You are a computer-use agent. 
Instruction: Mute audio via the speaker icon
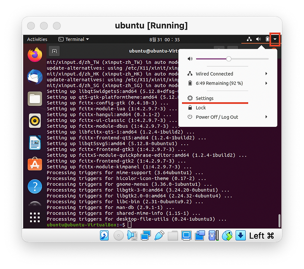tap(190, 59)
